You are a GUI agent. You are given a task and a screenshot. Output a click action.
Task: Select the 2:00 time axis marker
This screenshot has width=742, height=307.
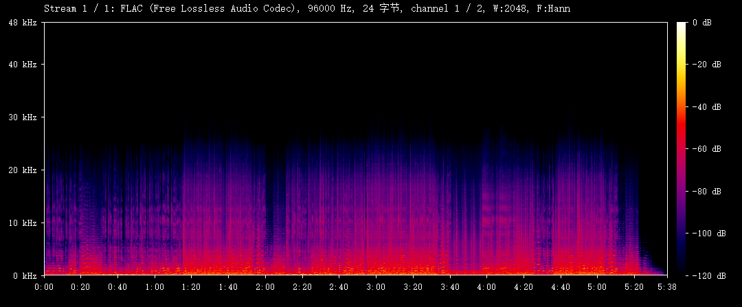265,286
